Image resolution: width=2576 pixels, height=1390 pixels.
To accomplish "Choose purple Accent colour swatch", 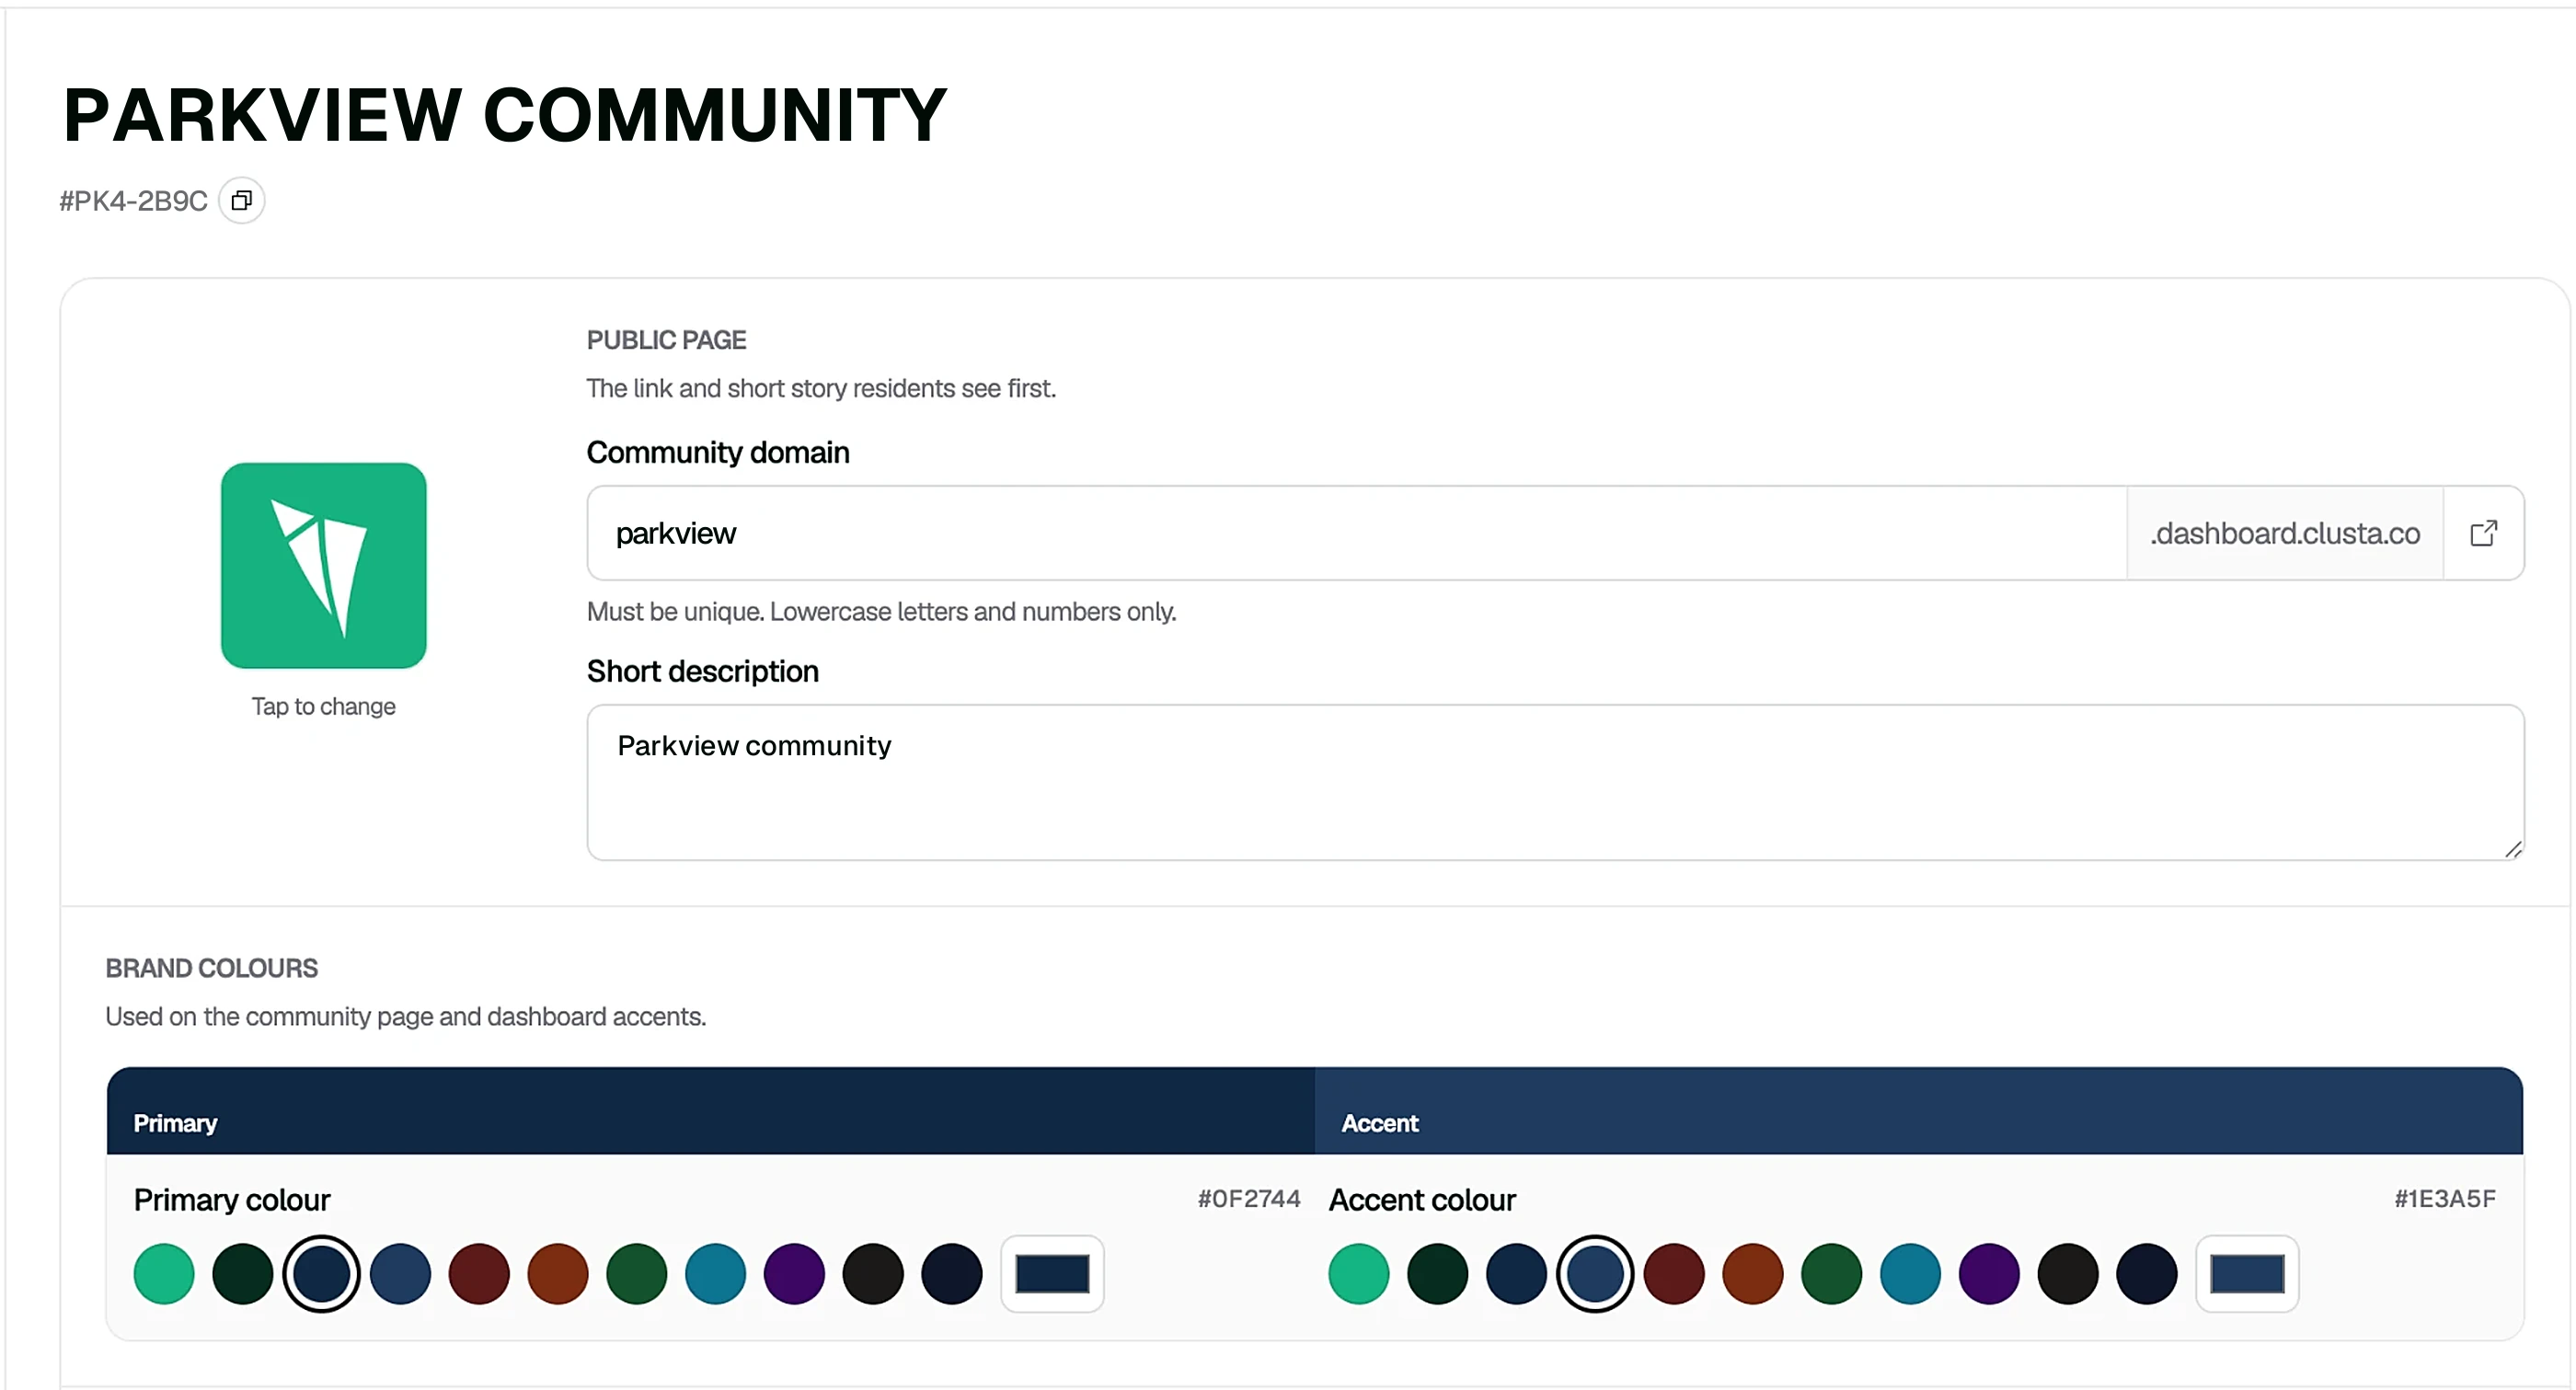I will click(x=1989, y=1273).
